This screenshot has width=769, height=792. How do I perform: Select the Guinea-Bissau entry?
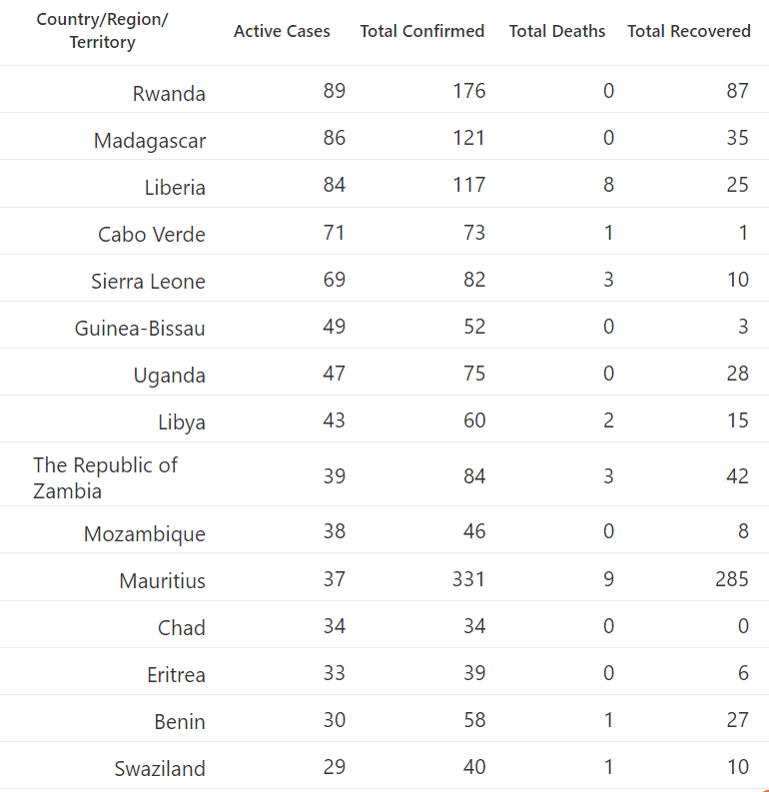click(x=140, y=329)
